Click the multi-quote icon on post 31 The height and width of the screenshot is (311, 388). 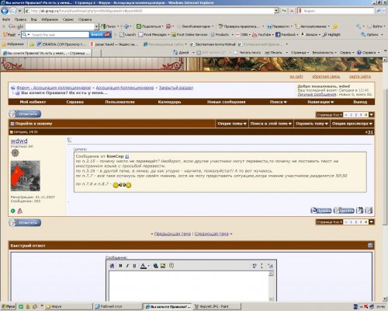[359, 211]
